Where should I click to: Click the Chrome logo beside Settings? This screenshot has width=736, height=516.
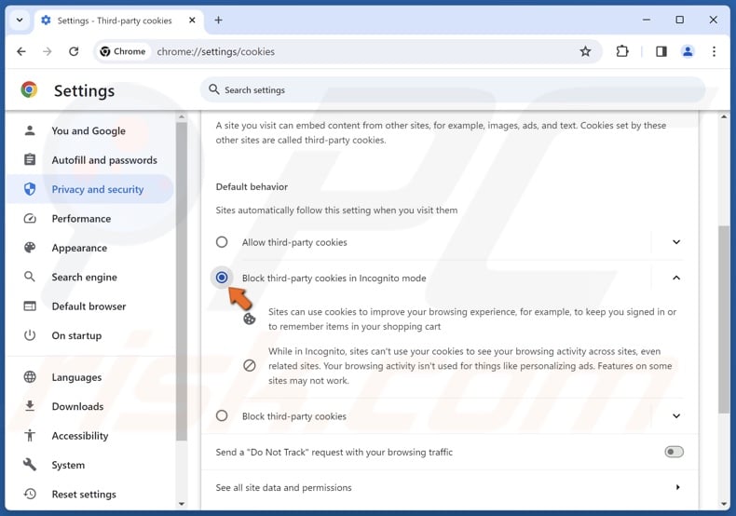tap(29, 90)
